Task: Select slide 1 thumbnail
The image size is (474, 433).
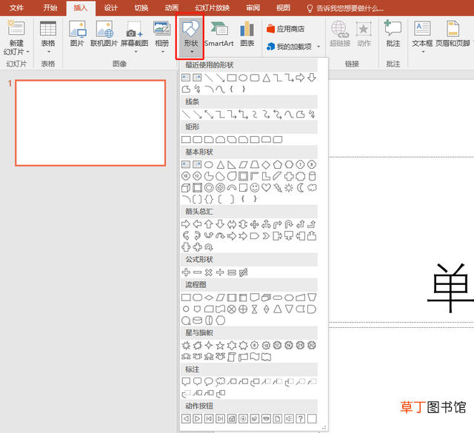Action: 90,123
